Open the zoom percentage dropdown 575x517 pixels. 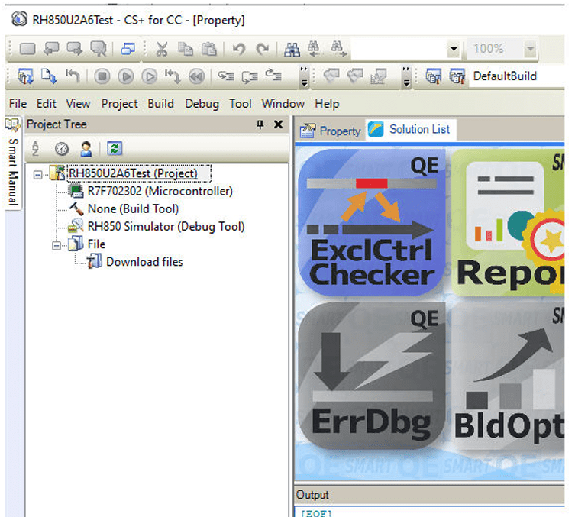pyautogui.click(x=530, y=49)
